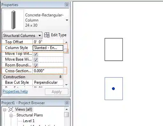
Task: Click the Base Cut Style Perpendicular value
Action: click(48, 83)
